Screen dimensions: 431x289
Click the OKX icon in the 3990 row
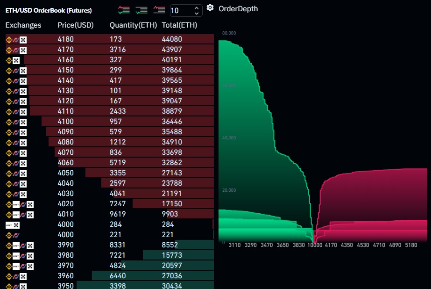(x=30, y=246)
